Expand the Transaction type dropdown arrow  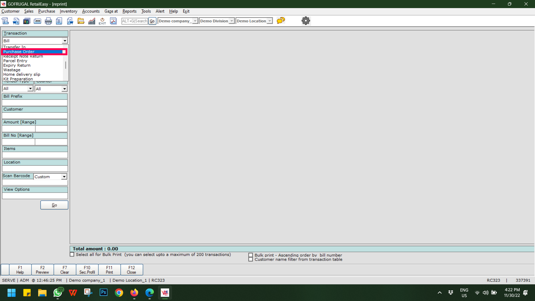(x=65, y=41)
